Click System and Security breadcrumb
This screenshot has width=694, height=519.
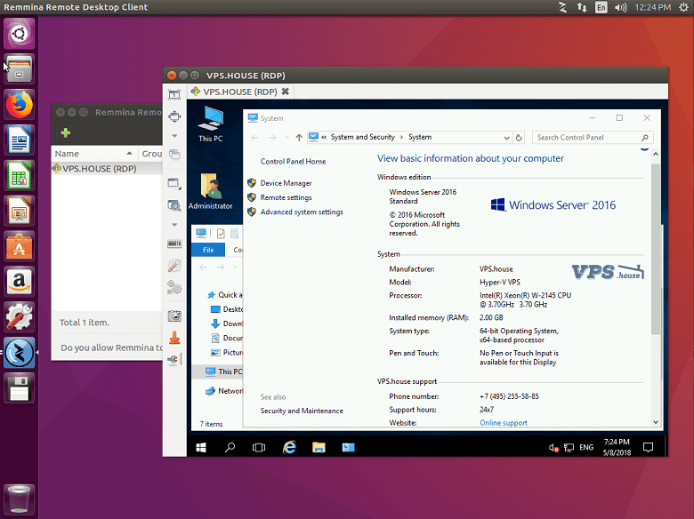(362, 137)
